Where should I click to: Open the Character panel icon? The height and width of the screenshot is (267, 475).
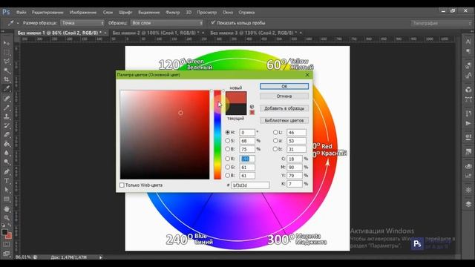468,42
